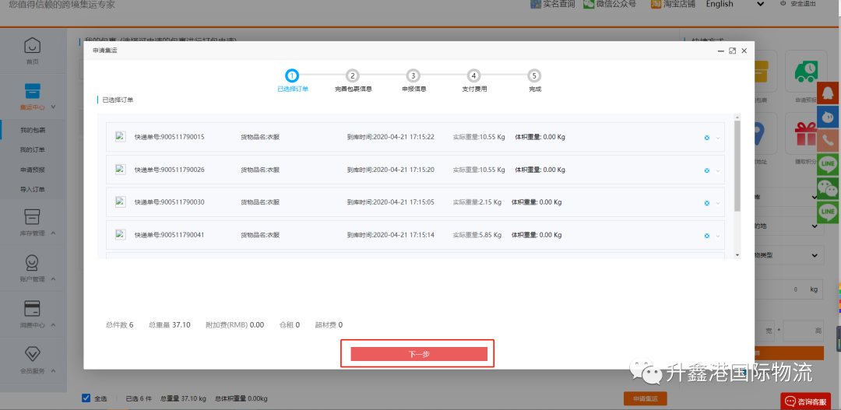Open 实名查询 link in top bar
Viewport: 841px width, 410px height.
coord(552,5)
